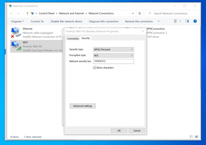
Task: Show more toolbar commands chevron
Action: pos(159,21)
